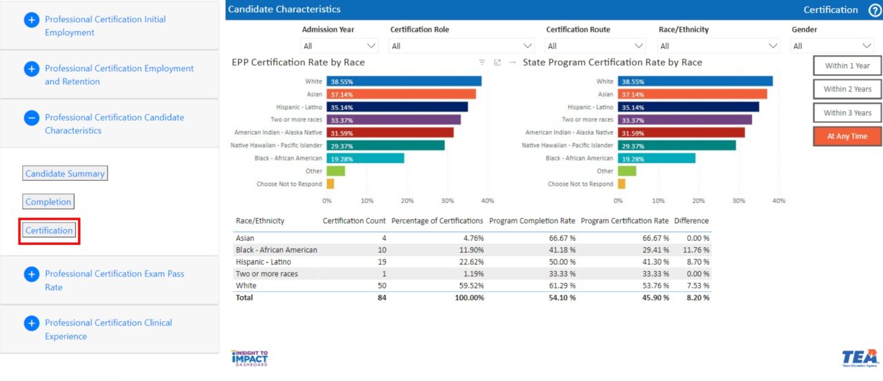Click State Program Certification Rate by Race title
This screenshot has width=883, height=381.
[613, 62]
